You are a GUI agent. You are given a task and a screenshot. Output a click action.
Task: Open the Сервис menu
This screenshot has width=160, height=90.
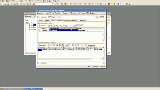pyautogui.click(x=45, y=1)
